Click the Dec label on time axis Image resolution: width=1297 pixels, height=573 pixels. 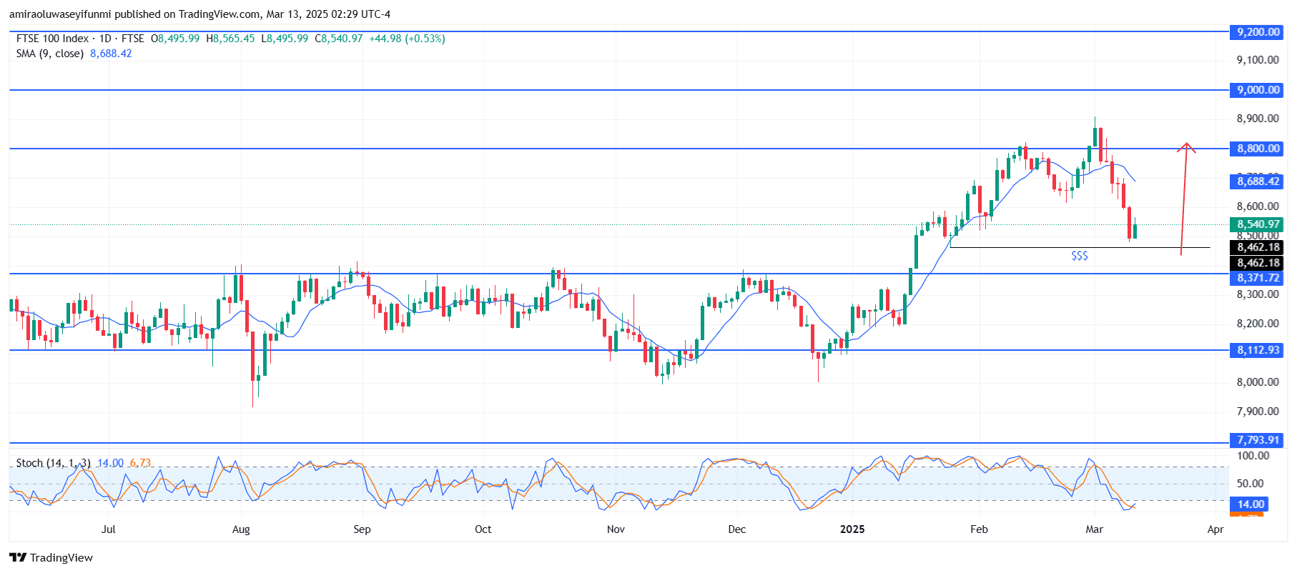[737, 529]
